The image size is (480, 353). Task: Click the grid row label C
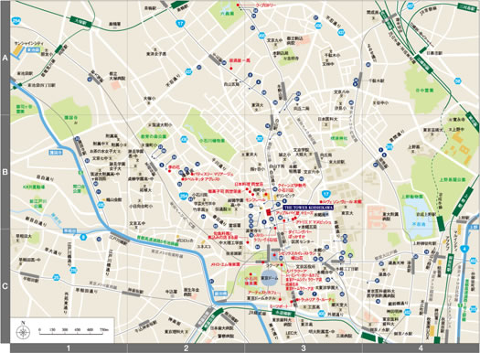point(5,286)
